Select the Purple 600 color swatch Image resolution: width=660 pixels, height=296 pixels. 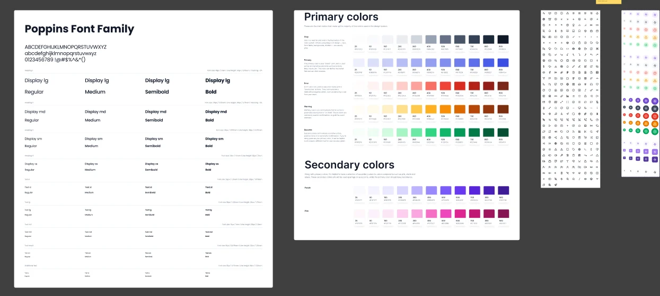pyautogui.click(x=460, y=190)
